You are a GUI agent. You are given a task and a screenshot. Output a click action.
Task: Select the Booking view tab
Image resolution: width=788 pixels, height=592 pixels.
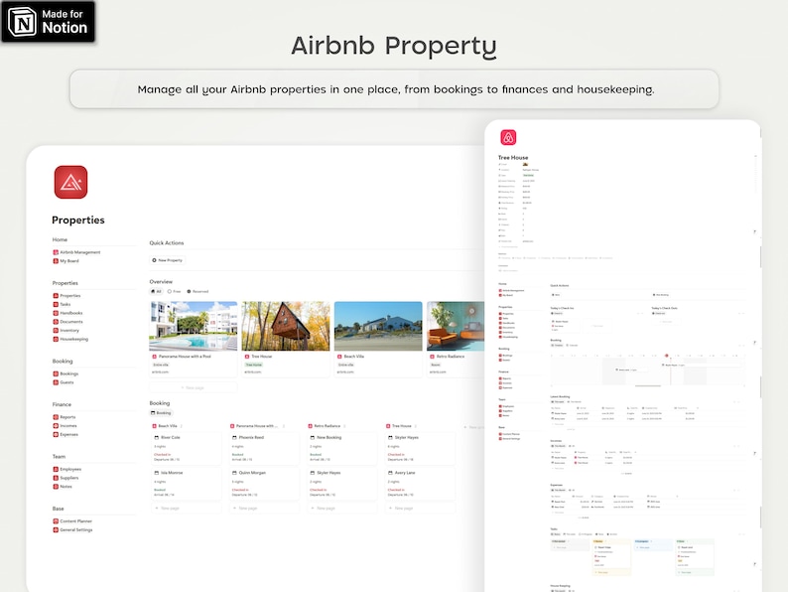(162, 413)
